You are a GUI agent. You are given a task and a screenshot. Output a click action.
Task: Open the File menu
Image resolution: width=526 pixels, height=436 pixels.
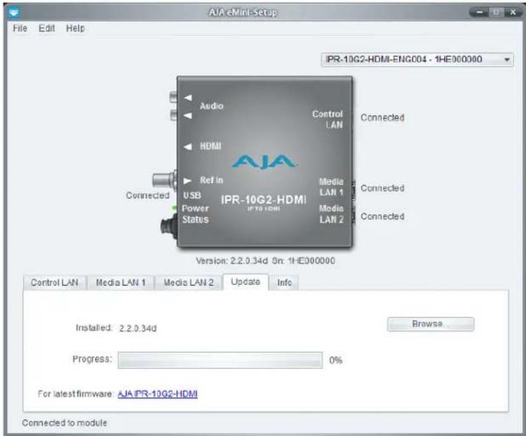(20, 29)
